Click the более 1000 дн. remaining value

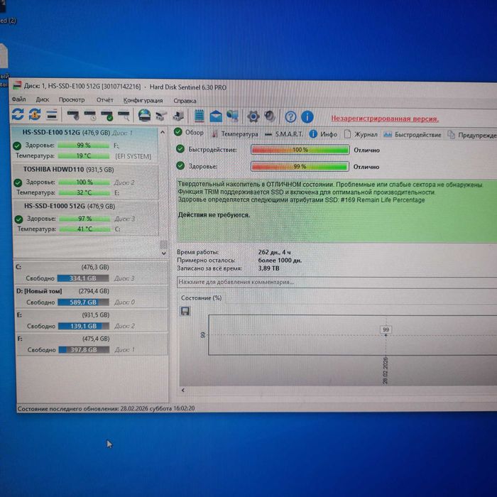[280, 261]
